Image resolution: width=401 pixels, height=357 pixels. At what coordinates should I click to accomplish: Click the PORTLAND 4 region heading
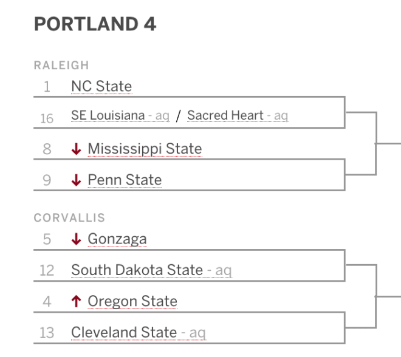(95, 24)
